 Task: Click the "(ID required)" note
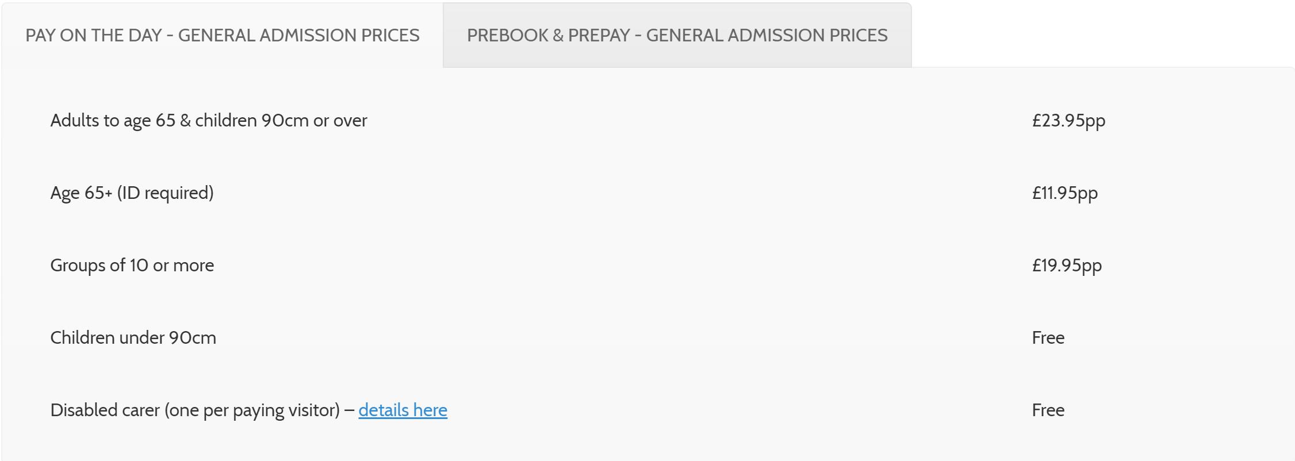[165, 193]
